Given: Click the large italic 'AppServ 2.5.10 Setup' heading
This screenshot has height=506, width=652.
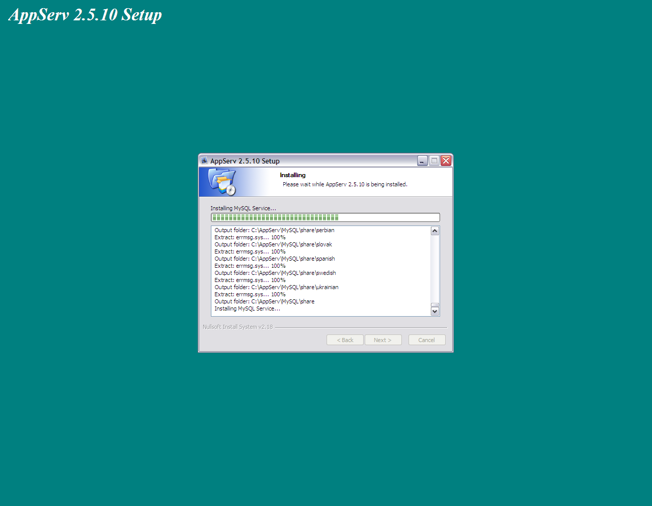Looking at the screenshot, I should click(86, 15).
